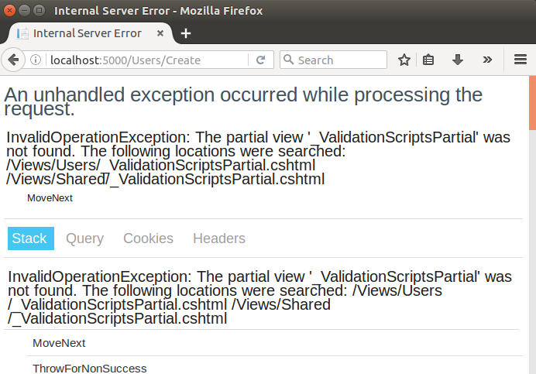Click the ThrowForNonSuccess stack frame

89,369
